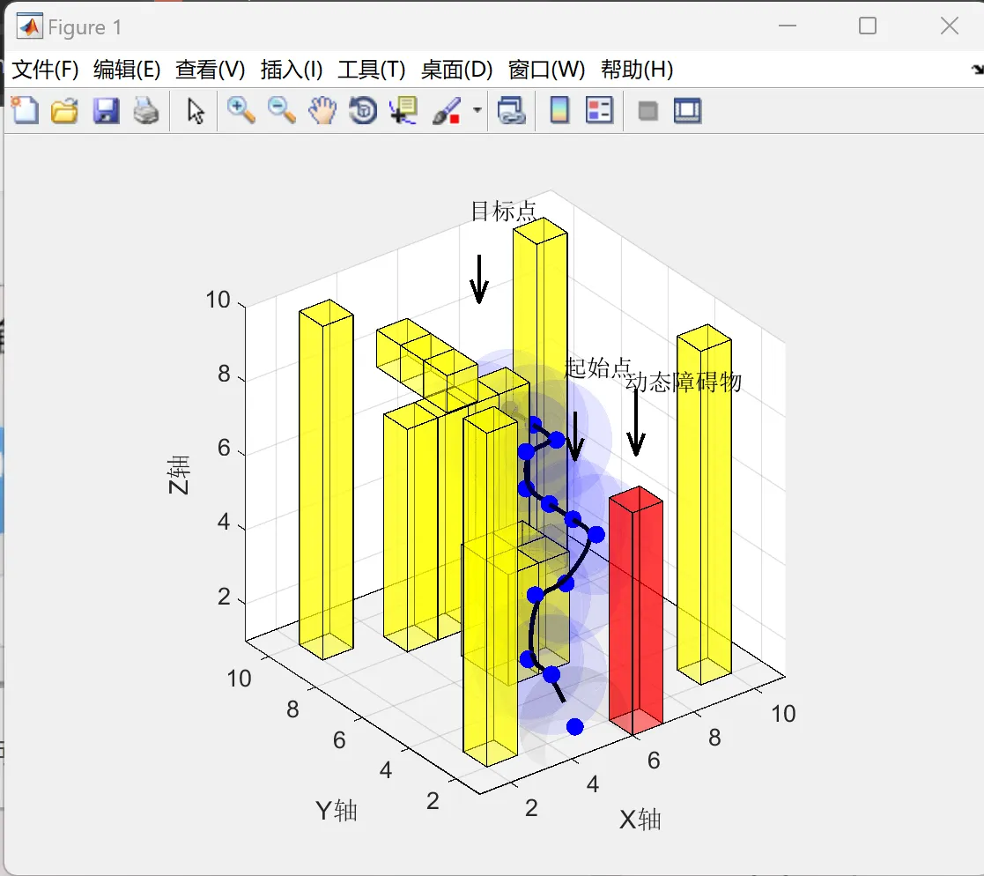Screen dimensions: 984x876
Task: Insert a colorbar from the toolbar
Action: 559,110
